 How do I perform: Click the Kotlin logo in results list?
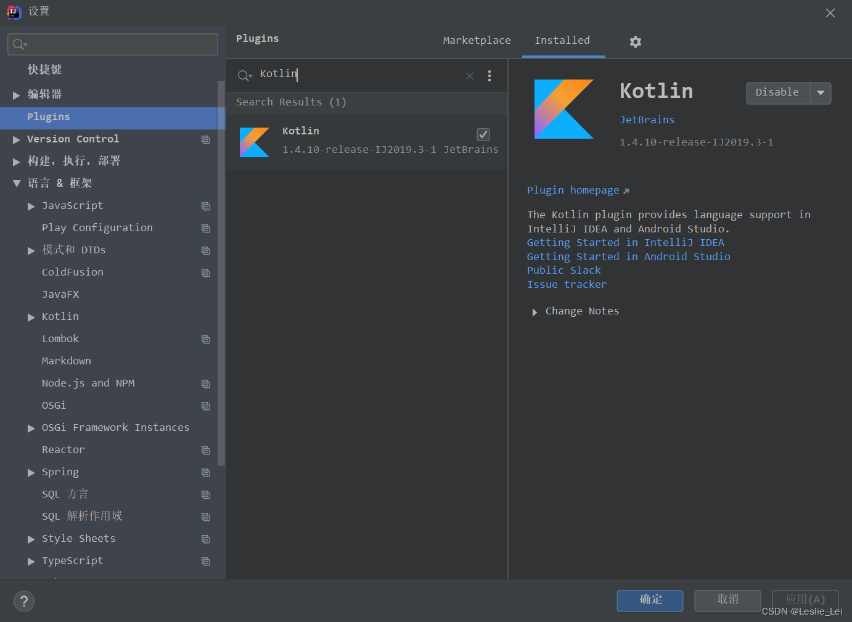pos(255,142)
